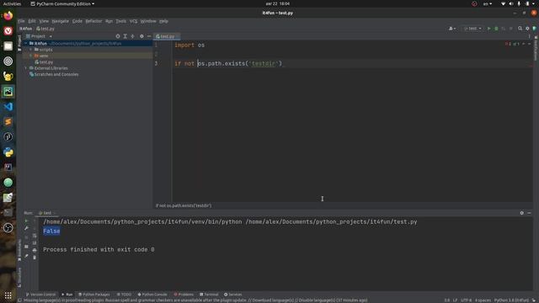Open Project side tool window stripe
The image size is (539, 303).
point(19,43)
